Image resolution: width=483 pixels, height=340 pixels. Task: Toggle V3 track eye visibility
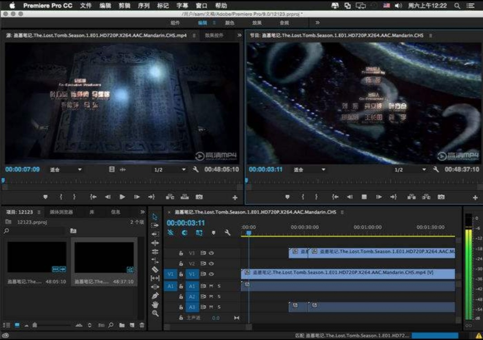[211, 253]
